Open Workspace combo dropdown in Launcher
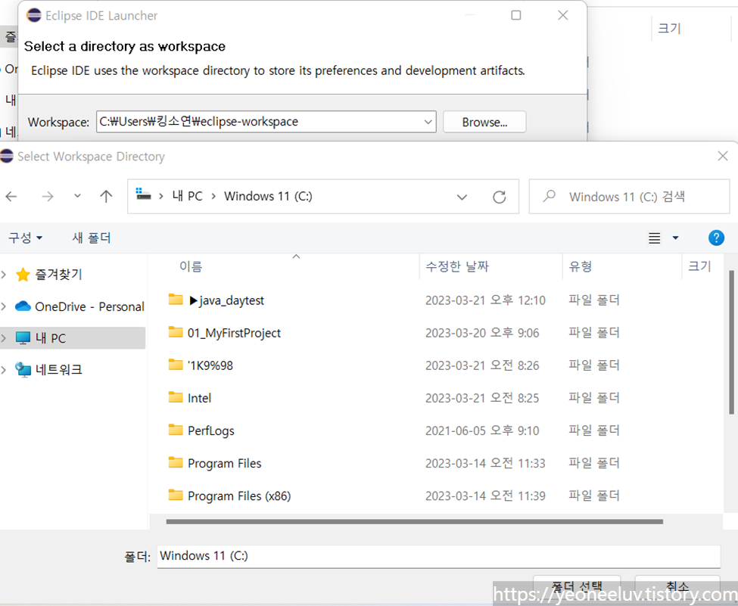 click(x=428, y=122)
